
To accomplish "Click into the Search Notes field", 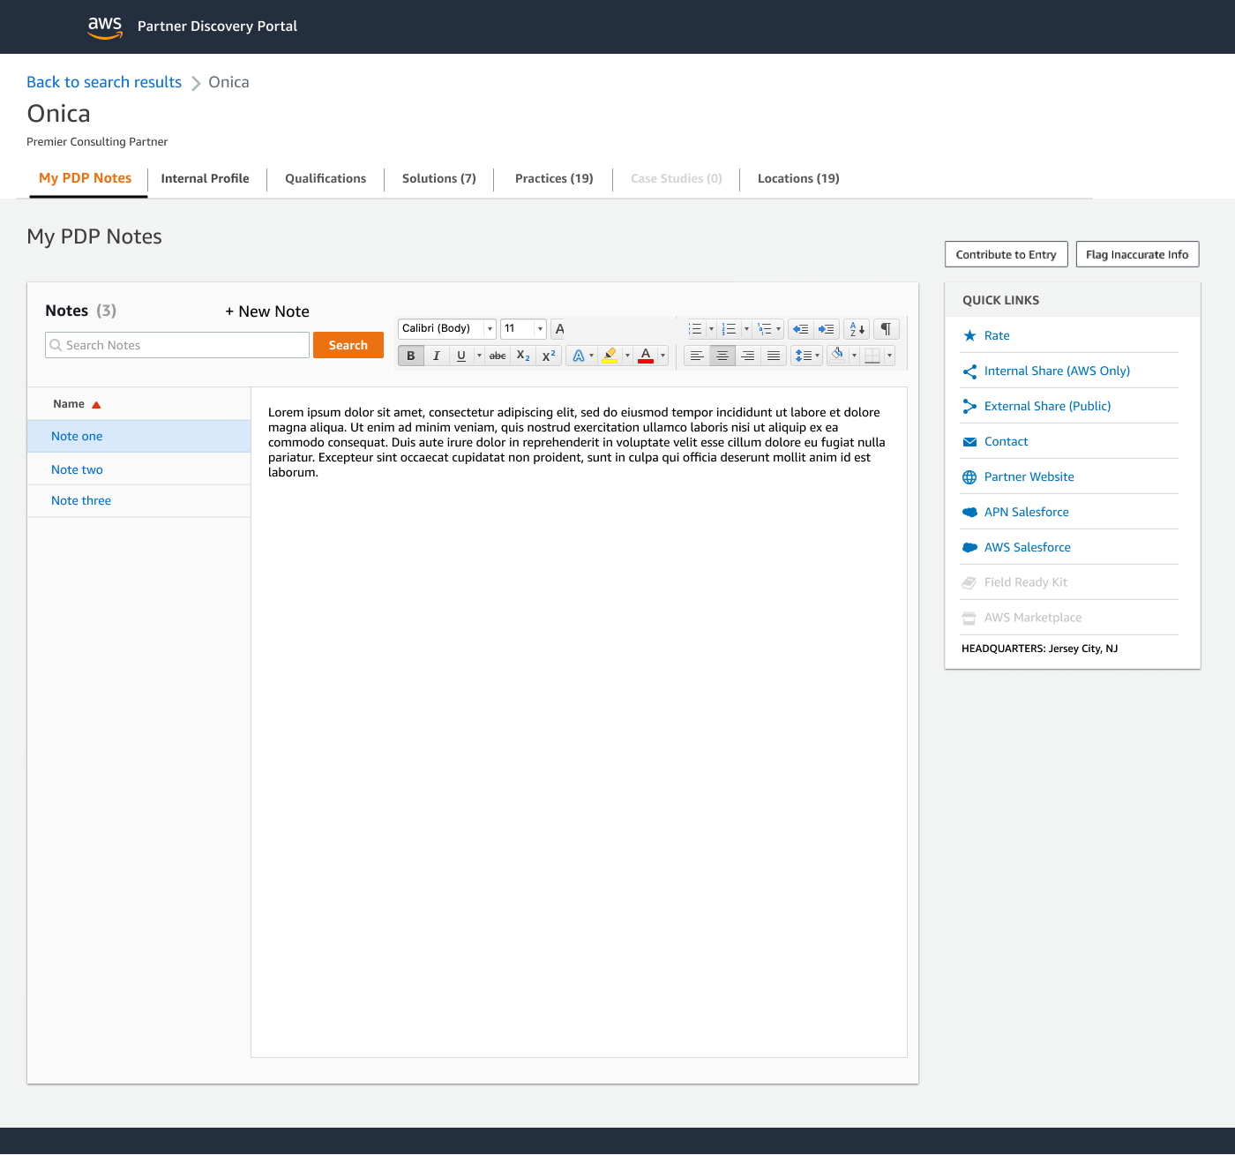I will click(x=177, y=345).
